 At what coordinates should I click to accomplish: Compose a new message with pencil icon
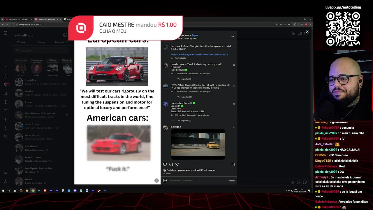65,35
